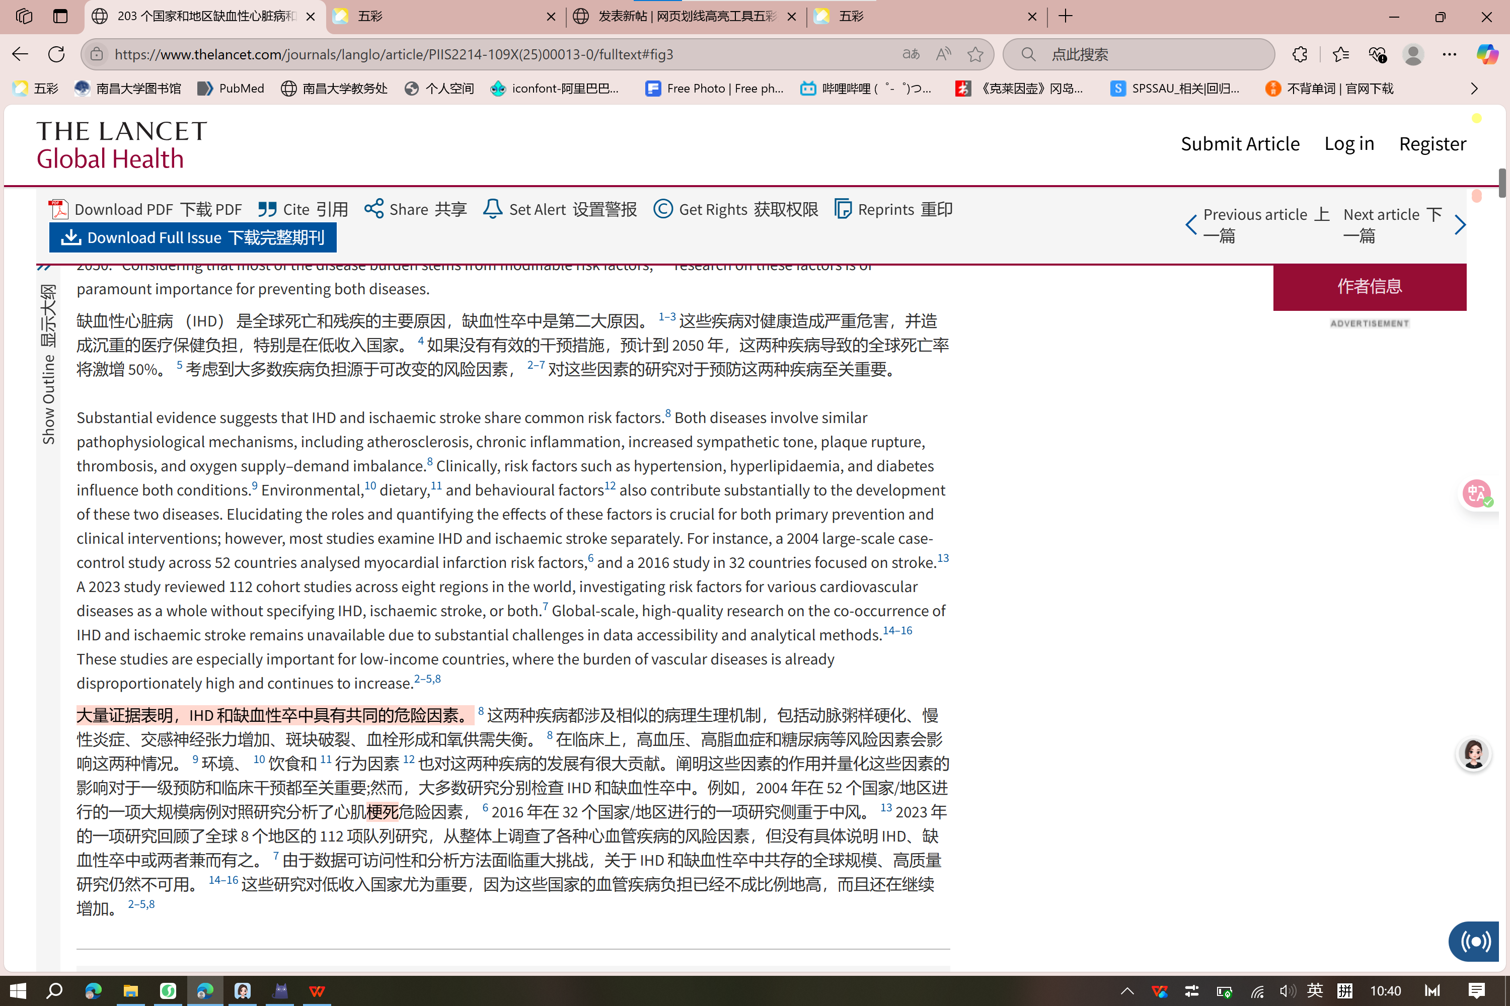Click The Lancet Global Health logo
Screen dimensions: 1510x1006
click(x=122, y=145)
